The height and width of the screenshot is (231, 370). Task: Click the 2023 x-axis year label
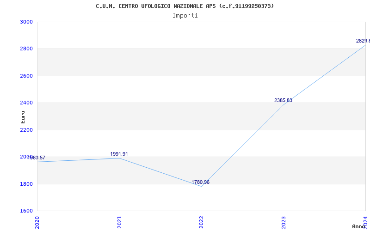point(284,222)
